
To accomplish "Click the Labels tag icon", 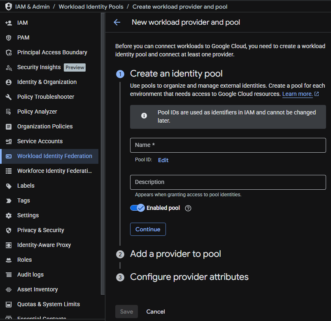I will (9, 186).
